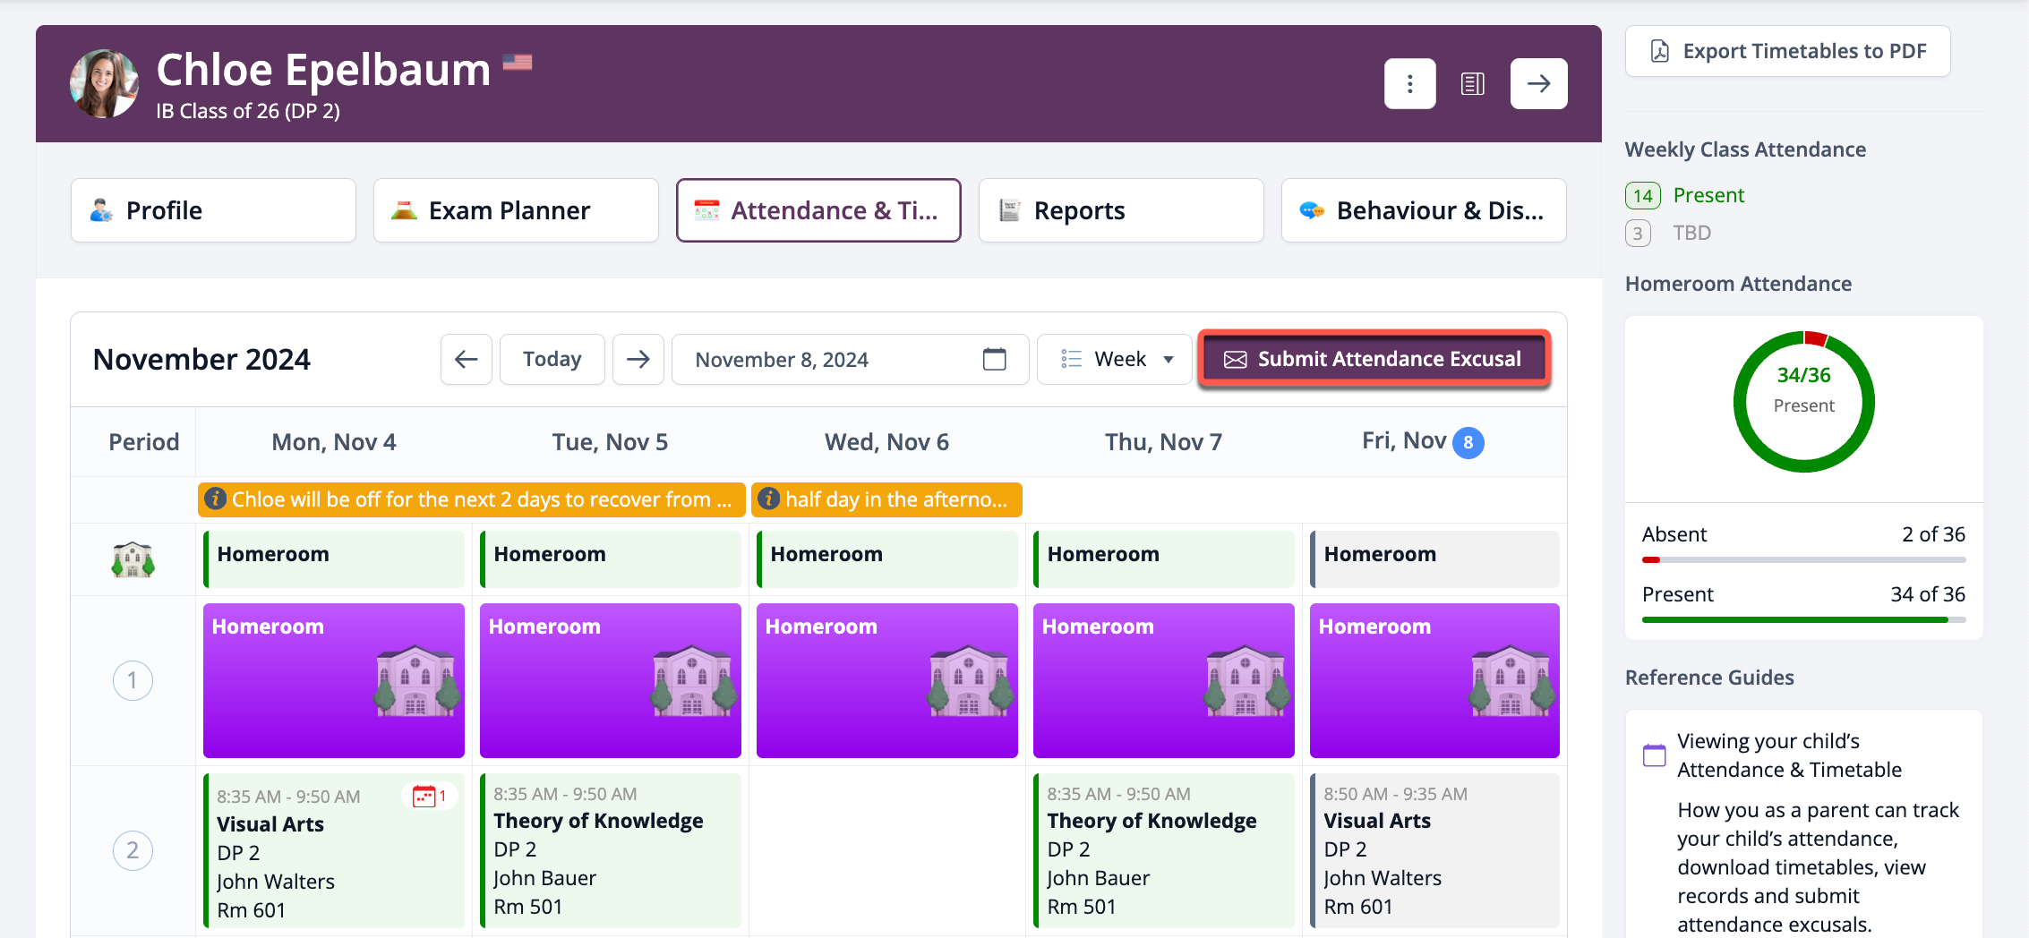The image size is (2029, 938).
Task: Open the Behaviour & Discipline tab
Action: (1423, 210)
